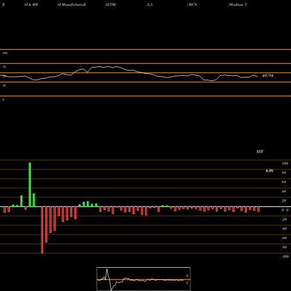Click the tallest green MR histogram bar

tap(30, 184)
